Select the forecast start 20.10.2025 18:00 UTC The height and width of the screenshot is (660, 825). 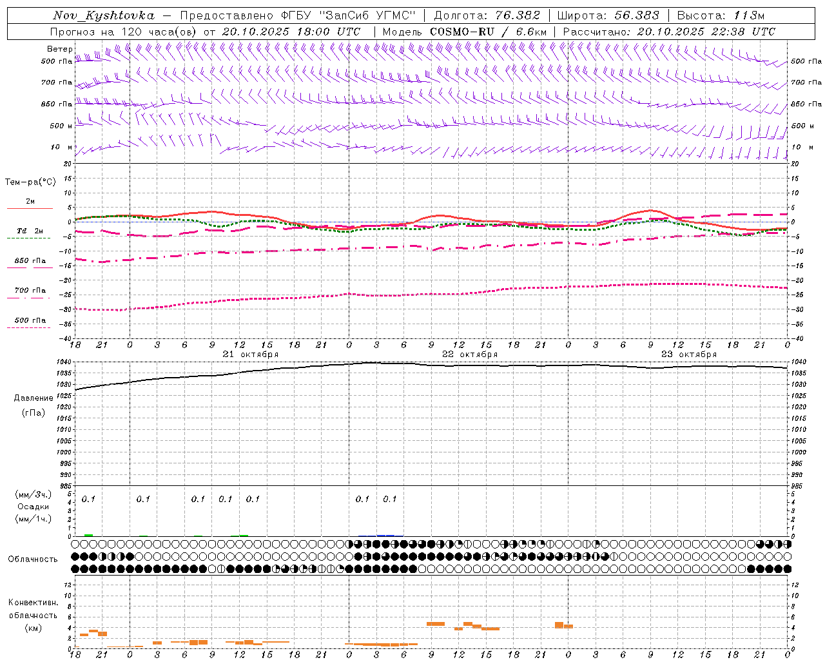click(x=291, y=32)
